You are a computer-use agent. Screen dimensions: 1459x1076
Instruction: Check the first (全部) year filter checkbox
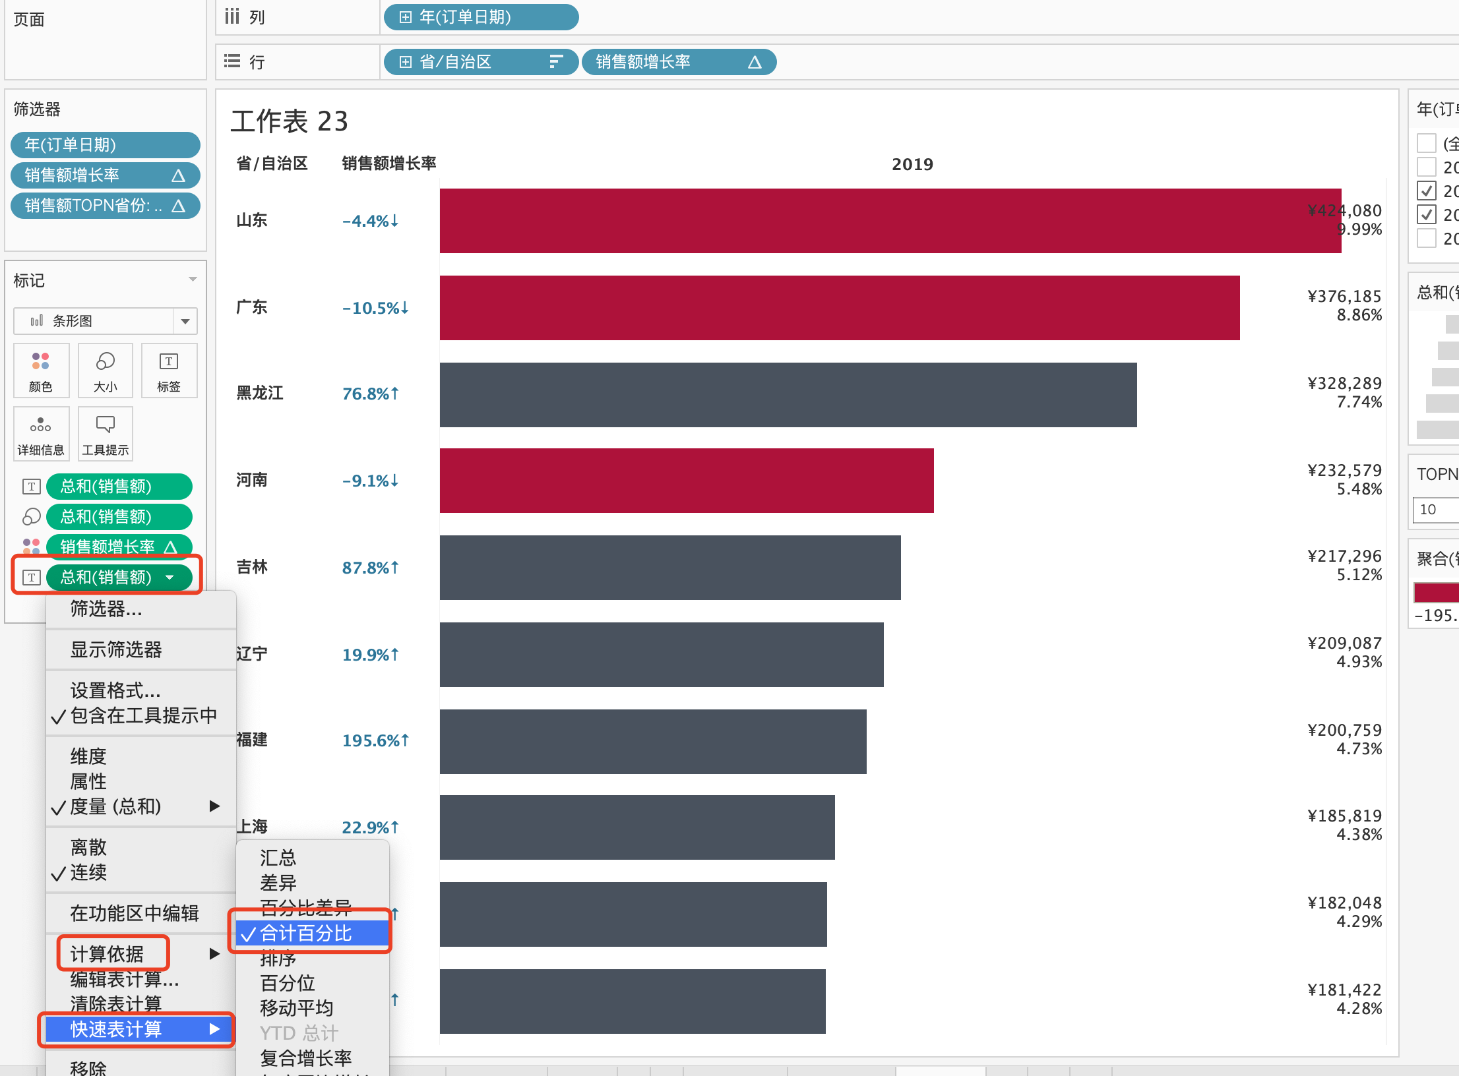[1427, 143]
